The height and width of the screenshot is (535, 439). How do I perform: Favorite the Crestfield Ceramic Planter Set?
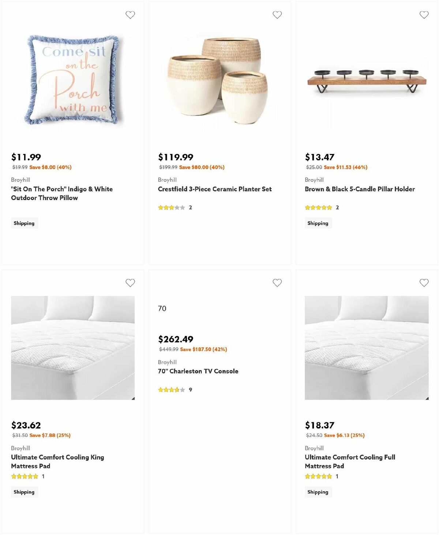point(277,15)
